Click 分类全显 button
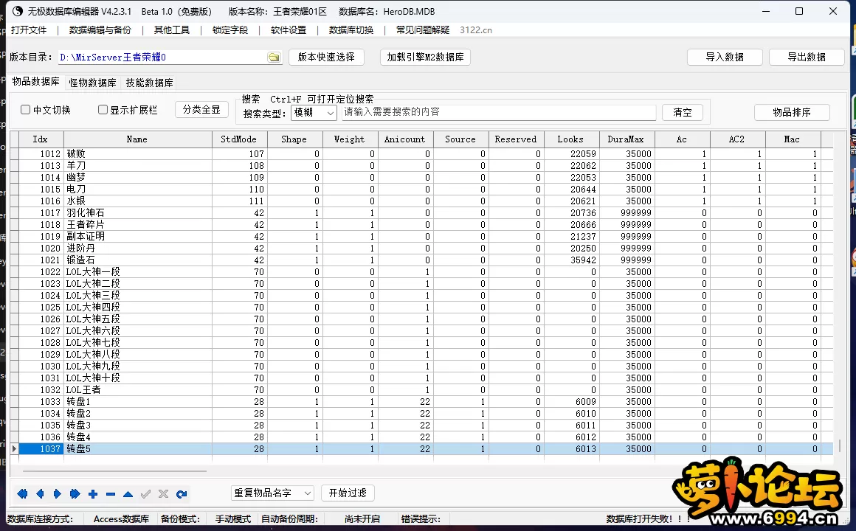Screen dimensions: 856x531 click(x=201, y=110)
